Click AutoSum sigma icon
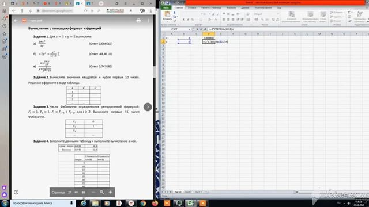This screenshot has width=369, height=207. click(x=349, y=13)
